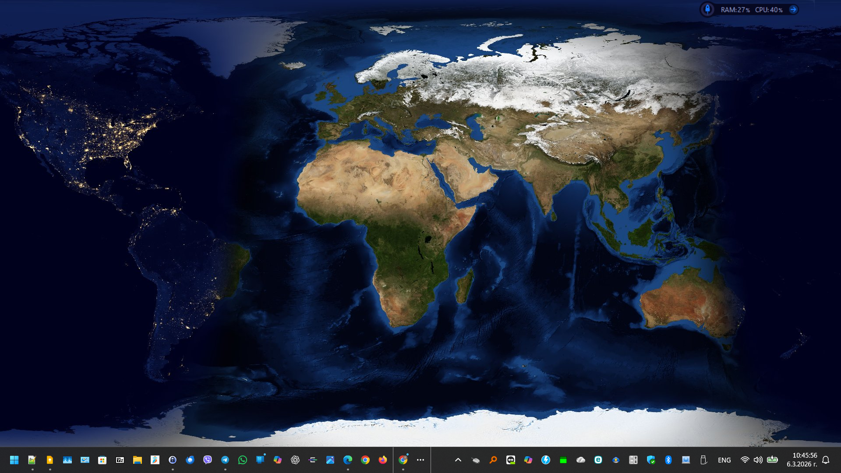Open Telegram from the taskbar
841x473 pixels.
pos(225,460)
